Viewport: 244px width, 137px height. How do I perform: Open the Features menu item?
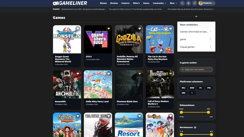click(125, 3)
